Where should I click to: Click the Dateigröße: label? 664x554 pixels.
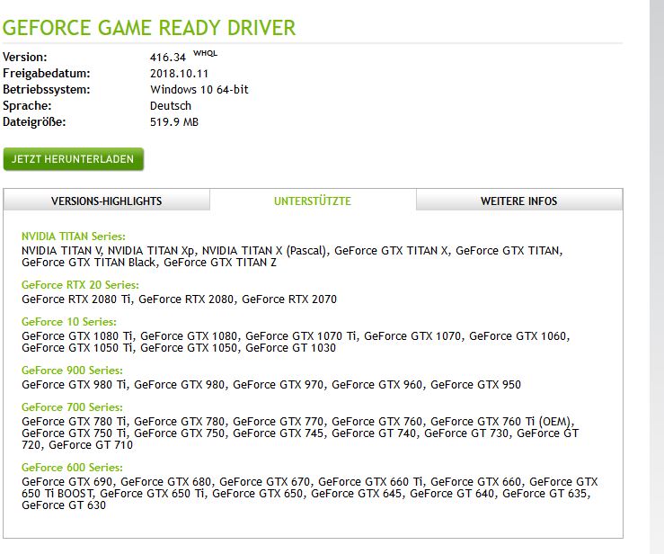(x=34, y=121)
